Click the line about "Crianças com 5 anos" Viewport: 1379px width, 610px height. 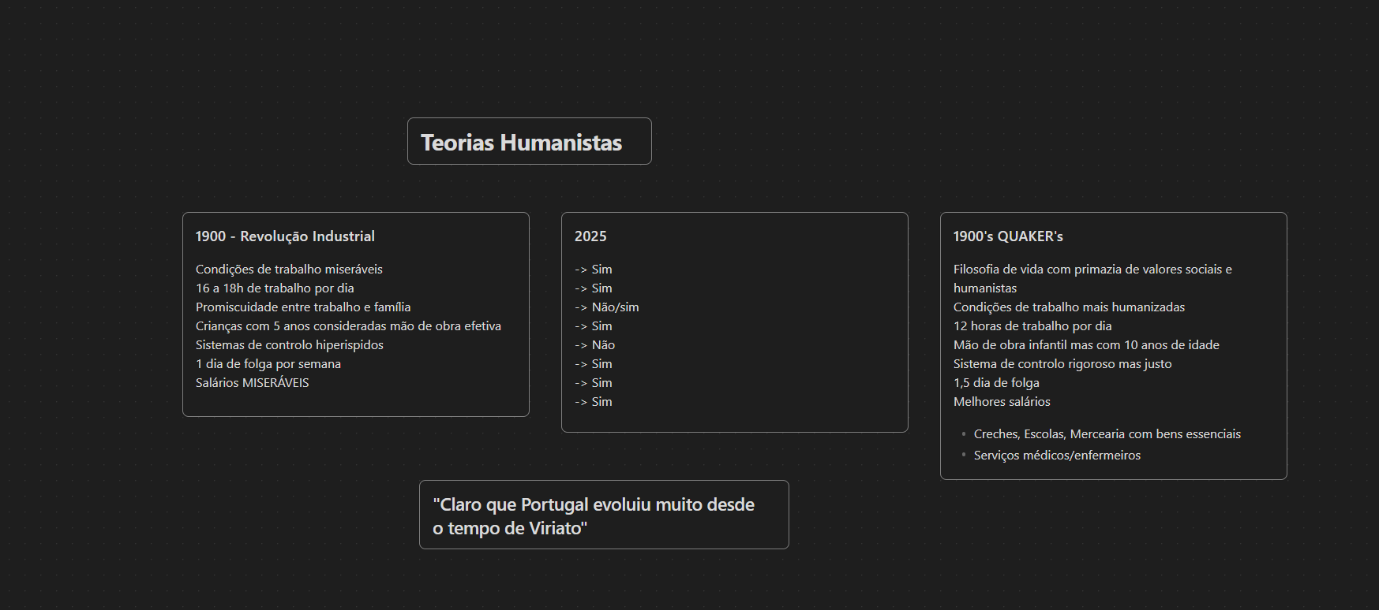point(348,326)
